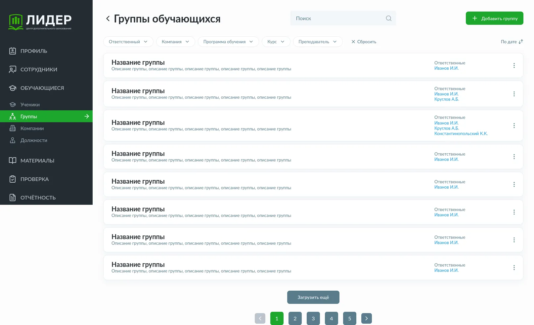The height and width of the screenshot is (325, 534).
Task: Click the ЛИДЕР logo
Action: pos(40,22)
